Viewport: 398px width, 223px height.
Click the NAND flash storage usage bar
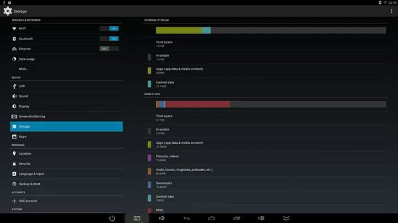point(271,104)
